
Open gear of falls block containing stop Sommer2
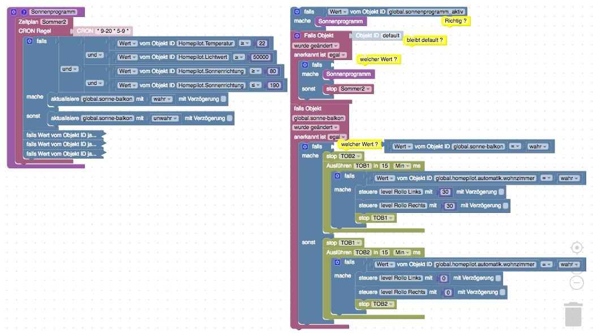[305, 65]
